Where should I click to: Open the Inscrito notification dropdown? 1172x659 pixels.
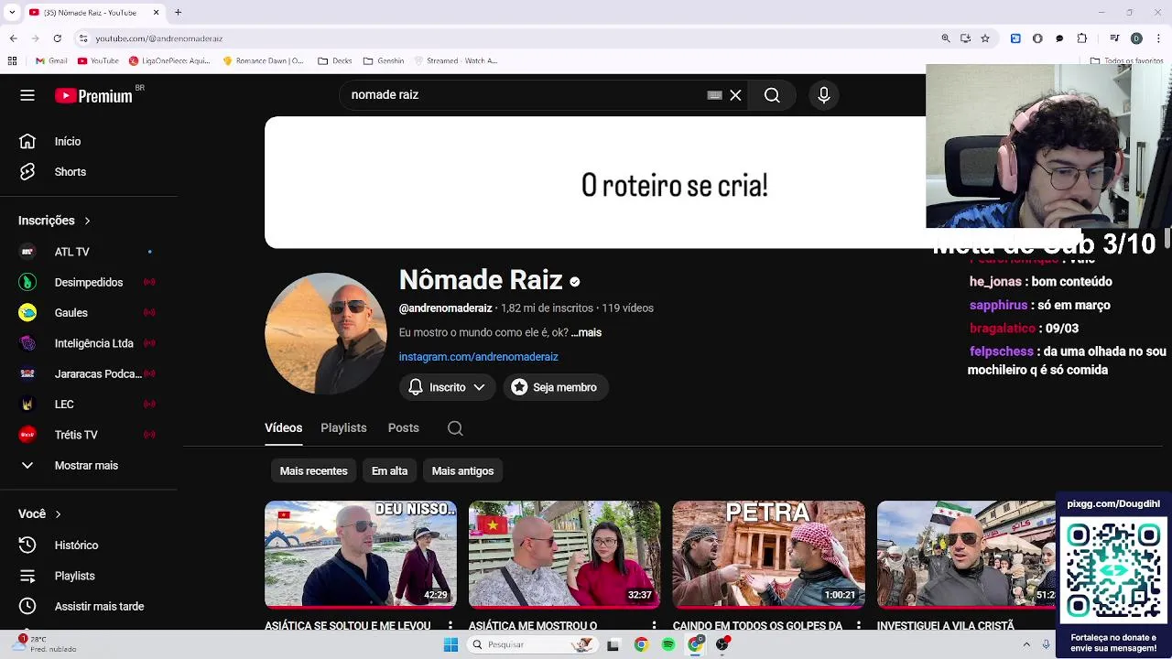pos(447,387)
